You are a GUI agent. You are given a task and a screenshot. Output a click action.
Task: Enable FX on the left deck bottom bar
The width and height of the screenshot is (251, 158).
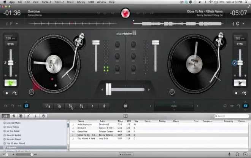6,106
